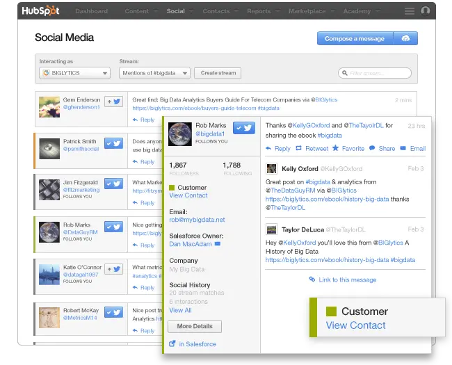The image size is (452, 365).
Task: Open rob@mybigdata.net email link
Action: coord(197,220)
